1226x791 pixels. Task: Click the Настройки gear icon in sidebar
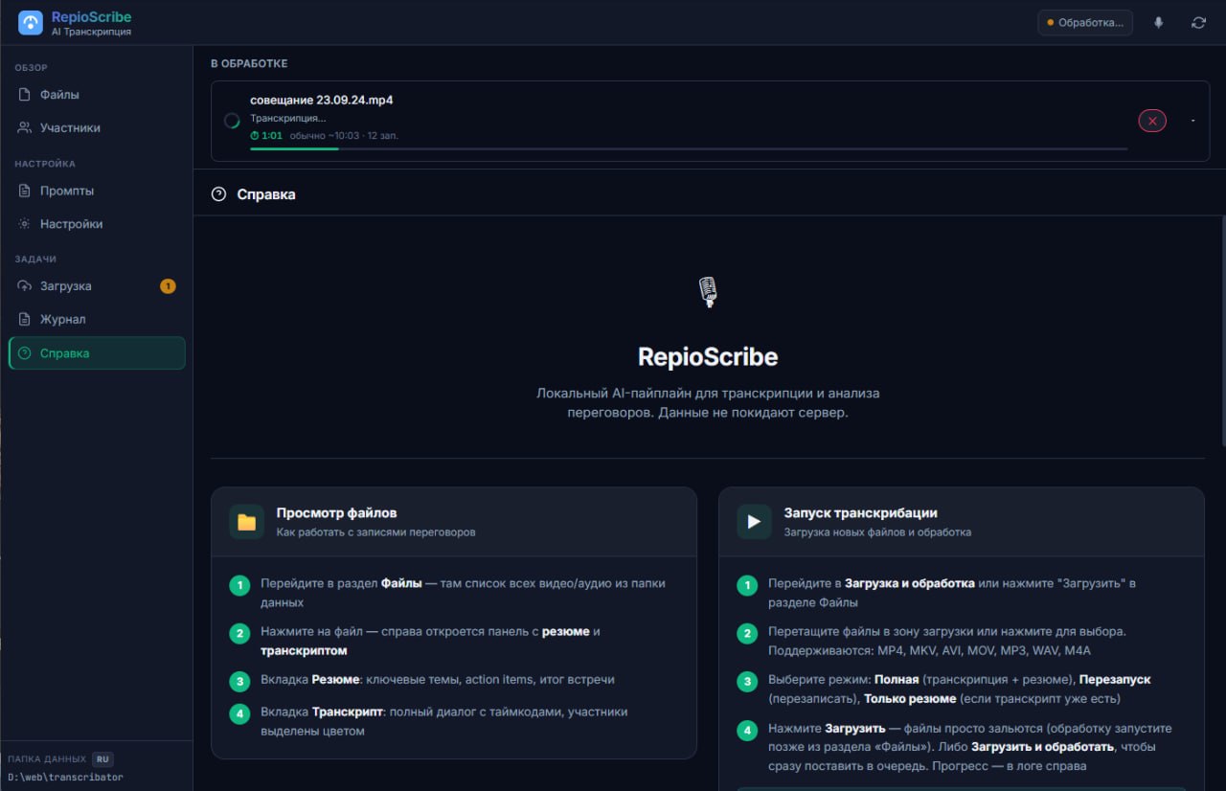25,224
